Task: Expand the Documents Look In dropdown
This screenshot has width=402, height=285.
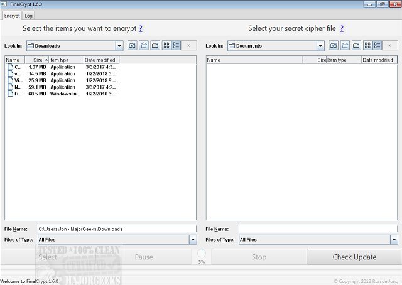Action: [320, 46]
